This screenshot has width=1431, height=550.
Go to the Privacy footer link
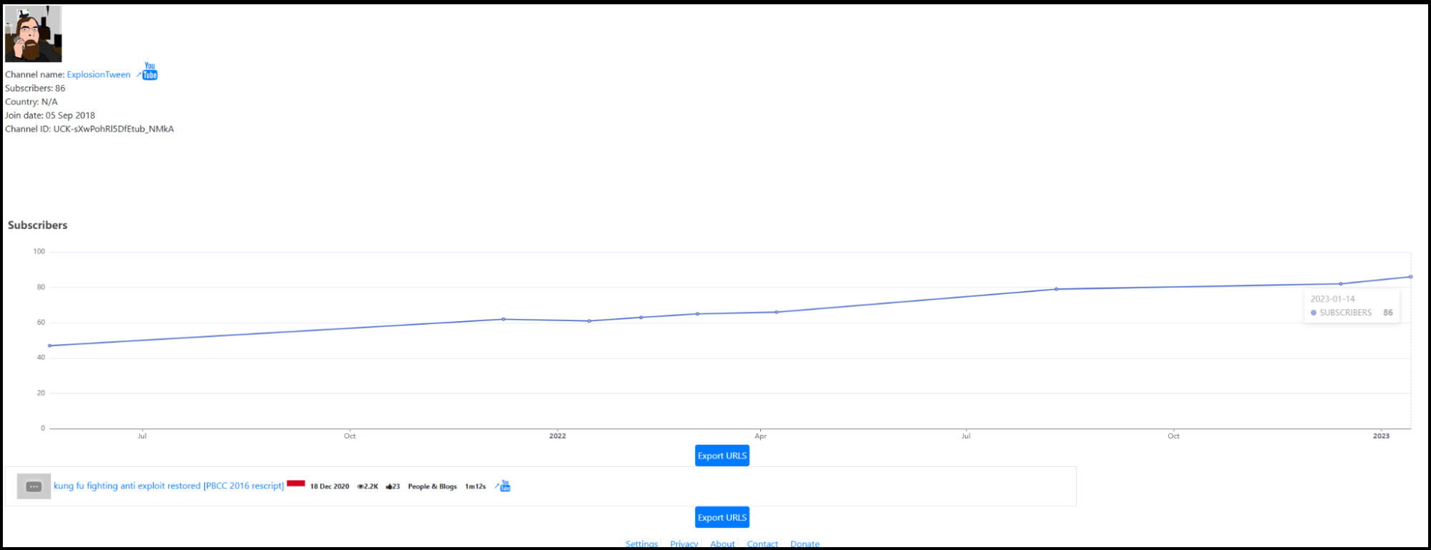click(x=684, y=544)
